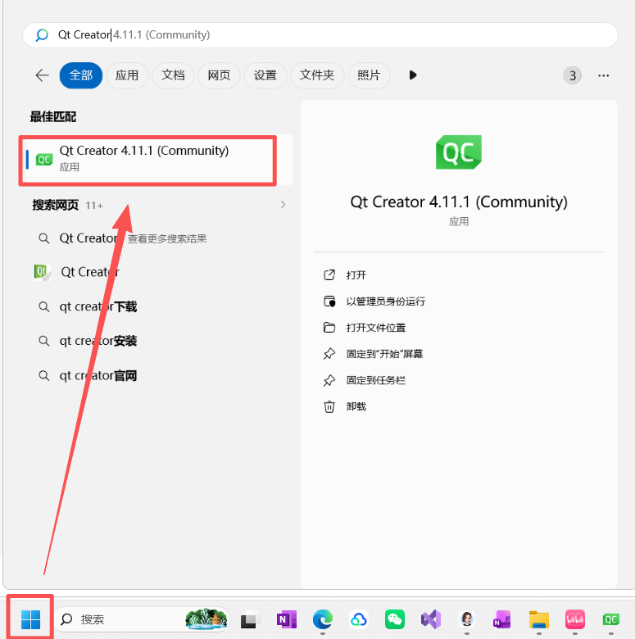Click 卸载 to uninstall Qt Creator
Viewport: 635px width, 639px height.
click(x=345, y=406)
